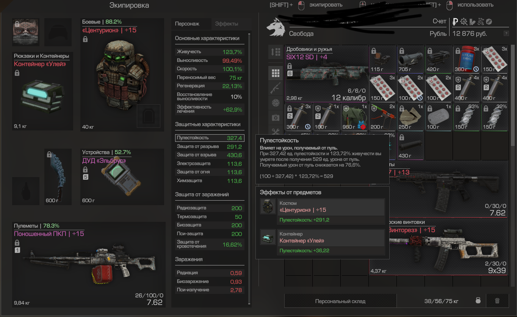
Task: Click the kettlebell weight icon
Action: point(478,301)
